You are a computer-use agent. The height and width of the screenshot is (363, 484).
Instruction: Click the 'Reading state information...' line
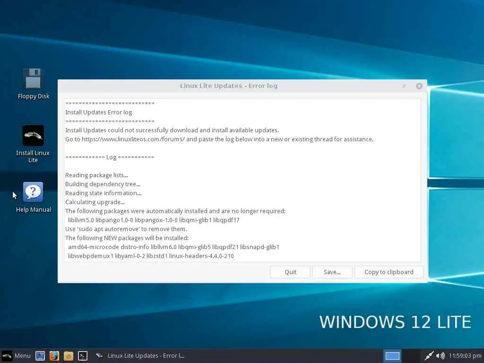pyautogui.click(x=103, y=193)
